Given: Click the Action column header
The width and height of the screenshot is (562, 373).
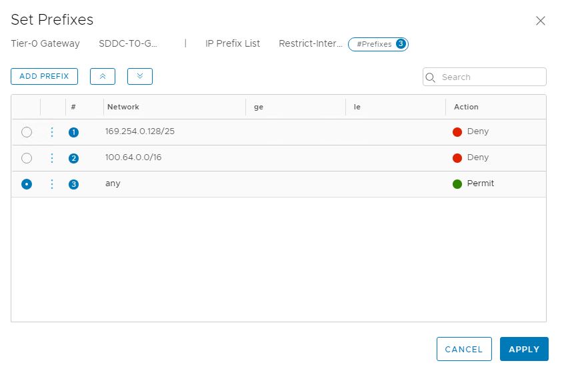Looking at the screenshot, I should [x=466, y=107].
